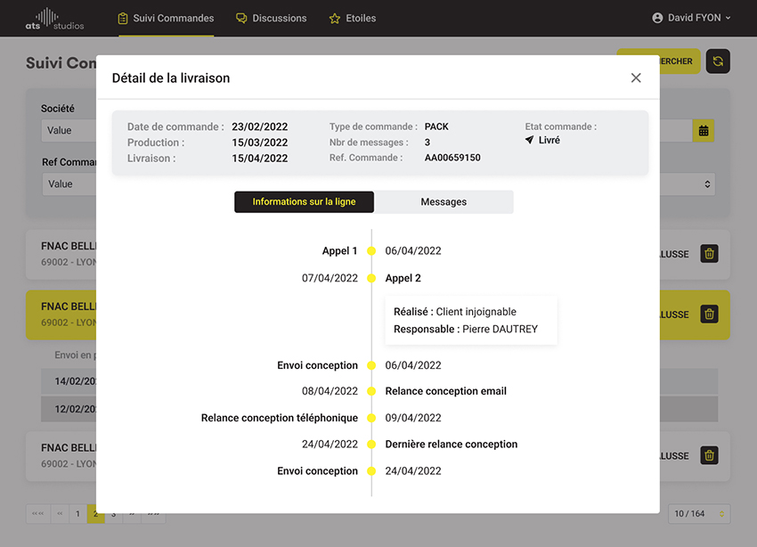Click the Discussions chat bubble icon
The width and height of the screenshot is (757, 547).
pyautogui.click(x=241, y=19)
